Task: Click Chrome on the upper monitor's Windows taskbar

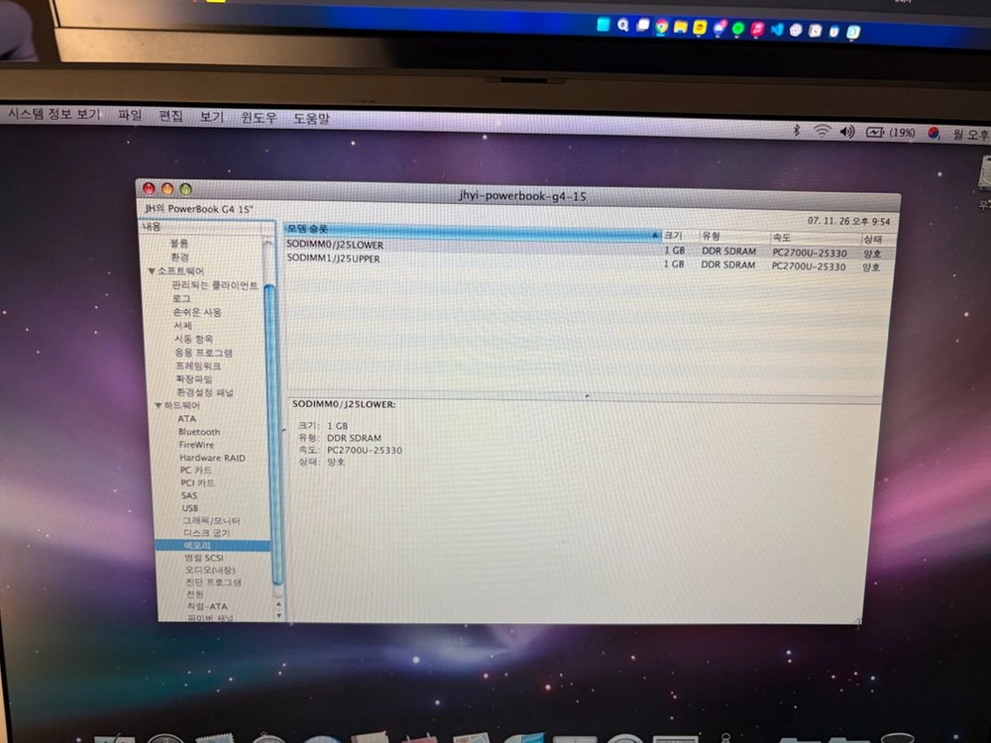Action: click(661, 27)
